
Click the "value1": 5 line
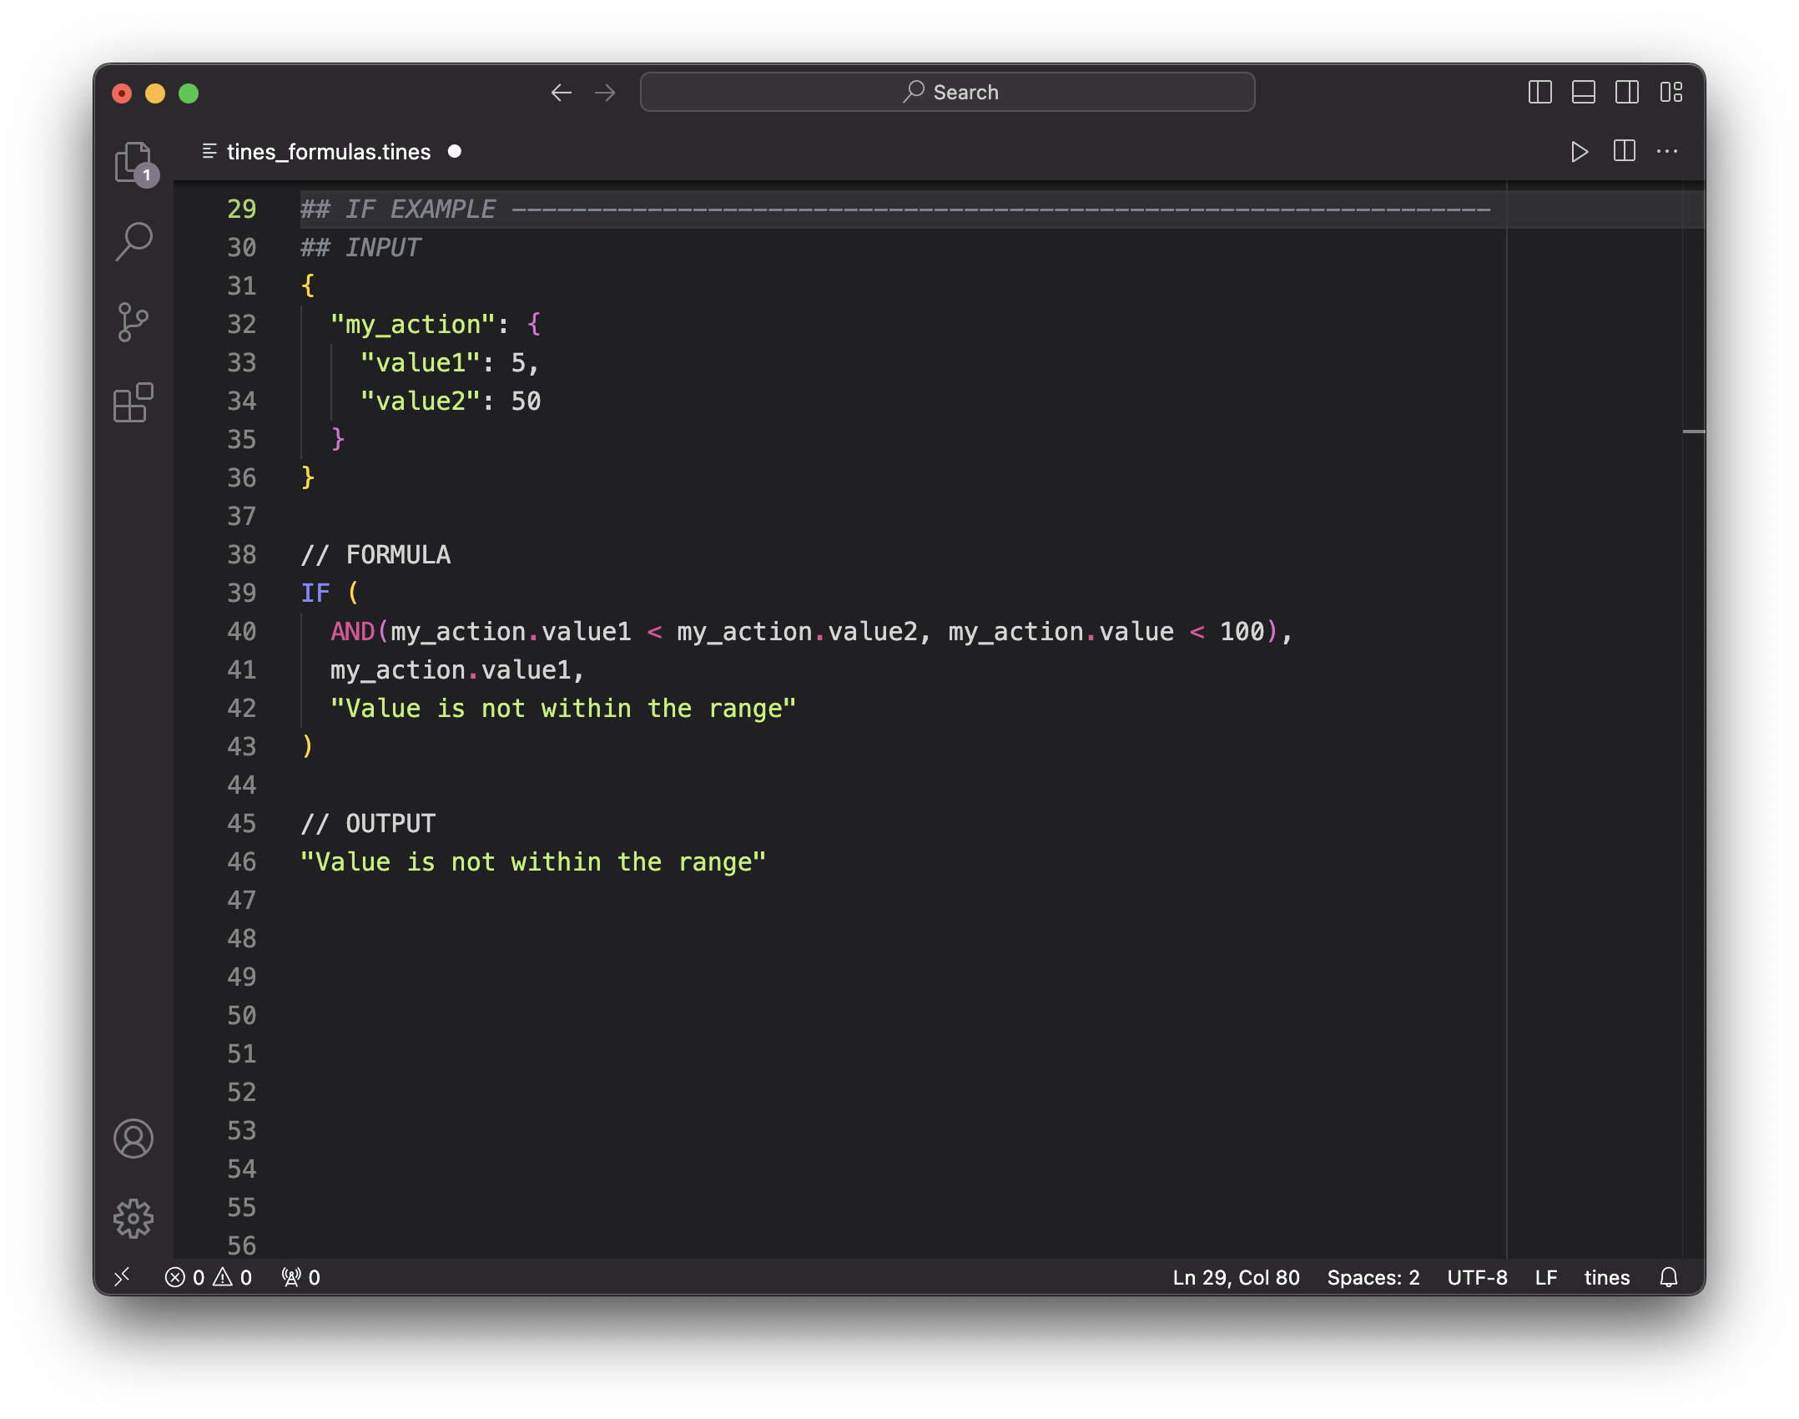click(x=451, y=363)
